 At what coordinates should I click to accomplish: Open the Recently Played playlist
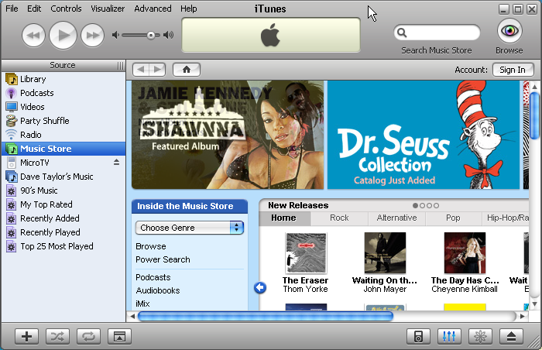pyautogui.click(x=63, y=232)
